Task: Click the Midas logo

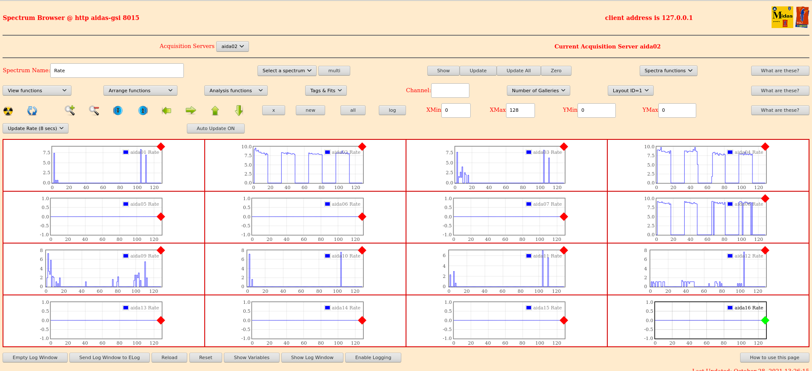Action: (782, 17)
